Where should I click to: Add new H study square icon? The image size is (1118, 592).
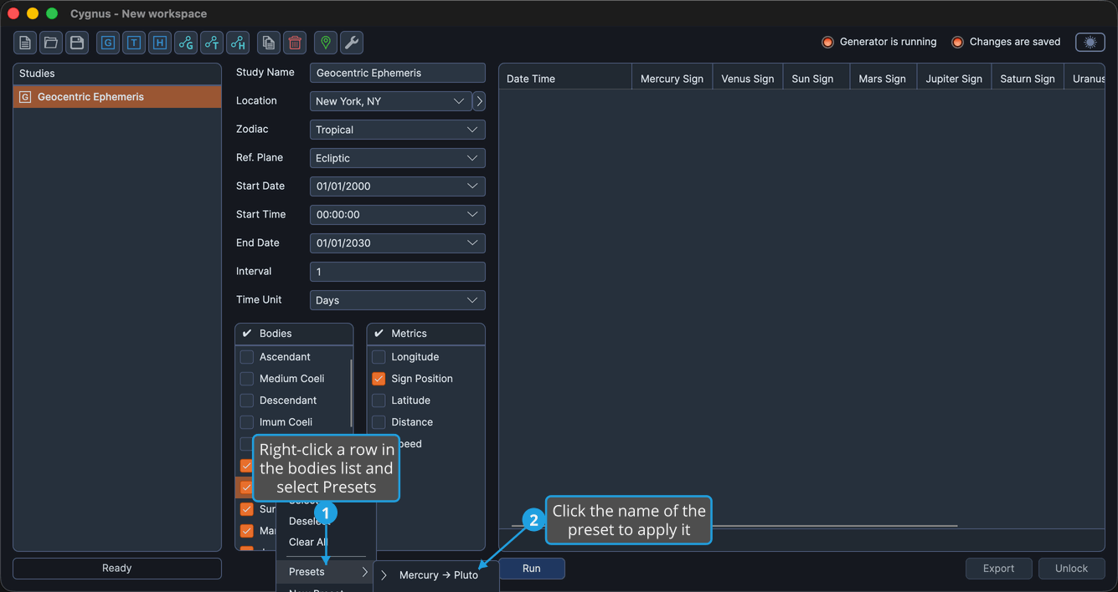(x=160, y=43)
